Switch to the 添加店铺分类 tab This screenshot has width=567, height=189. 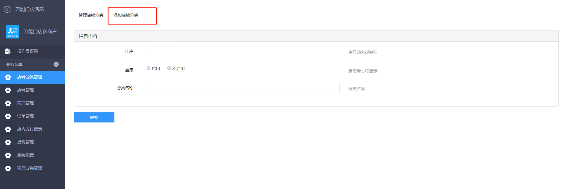coord(126,15)
